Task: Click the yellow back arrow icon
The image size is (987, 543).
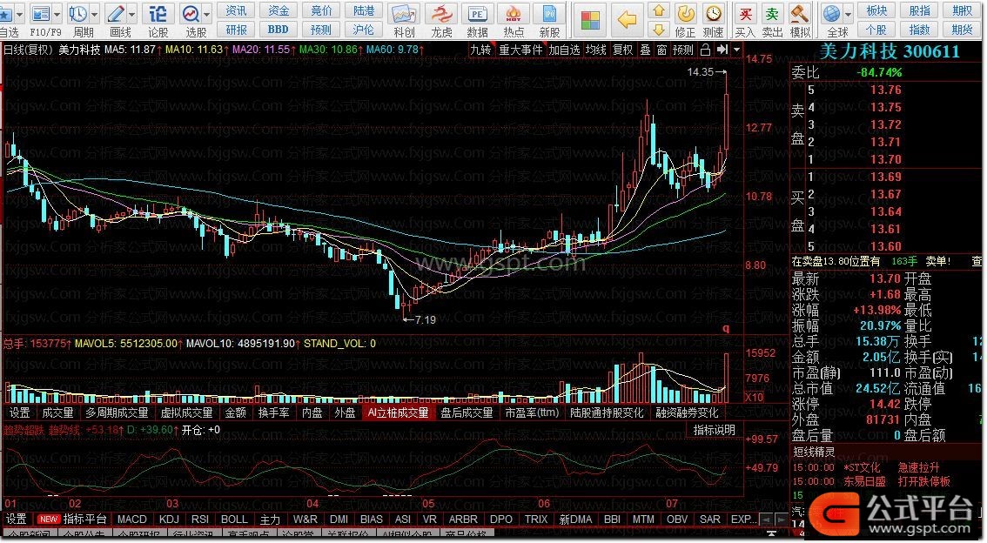Action: click(627, 19)
